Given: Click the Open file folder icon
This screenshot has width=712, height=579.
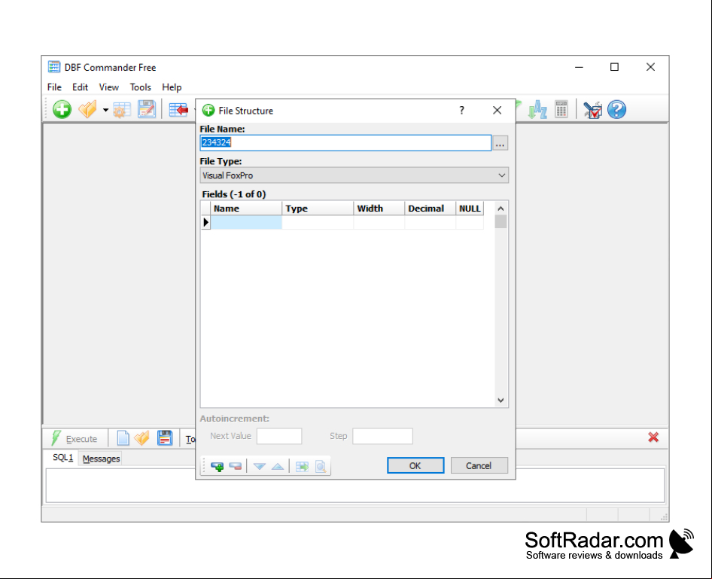Looking at the screenshot, I should coord(87,109).
